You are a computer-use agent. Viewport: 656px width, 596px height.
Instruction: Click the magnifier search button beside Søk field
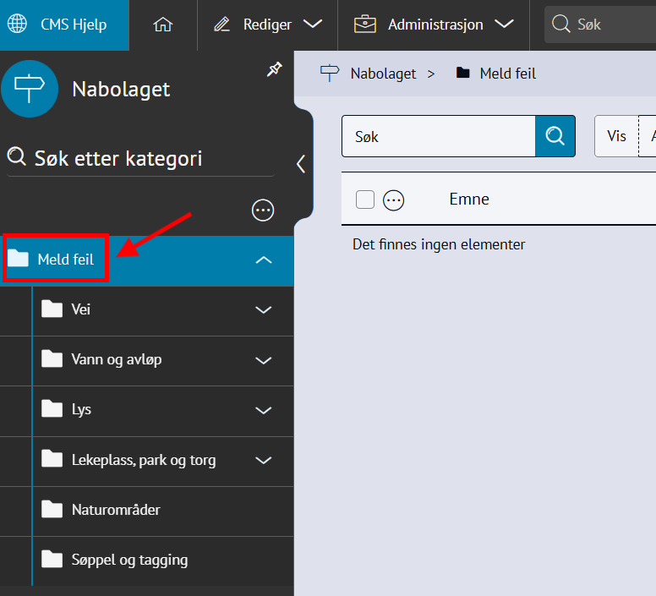[555, 136]
